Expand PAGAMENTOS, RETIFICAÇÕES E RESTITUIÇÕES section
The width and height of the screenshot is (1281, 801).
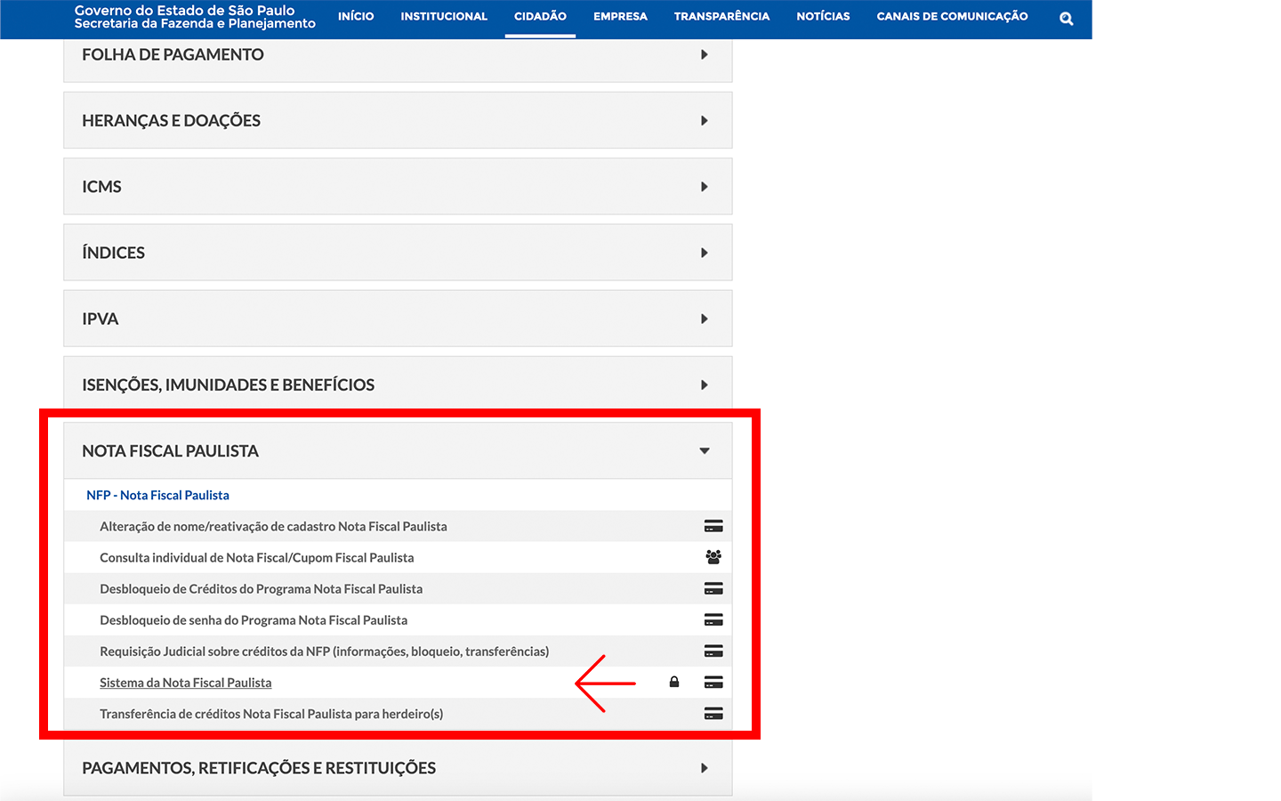398,768
